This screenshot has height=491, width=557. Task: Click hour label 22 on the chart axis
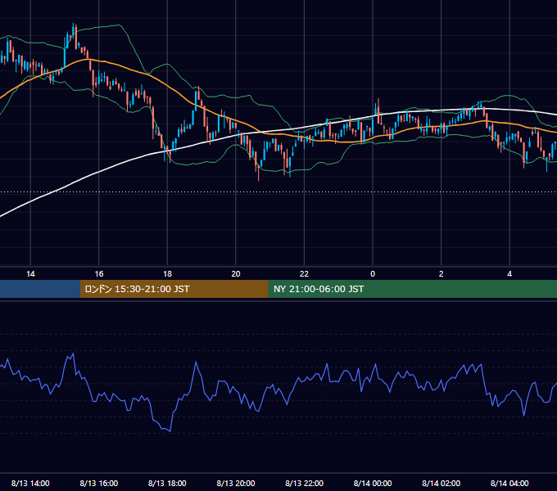coord(304,274)
